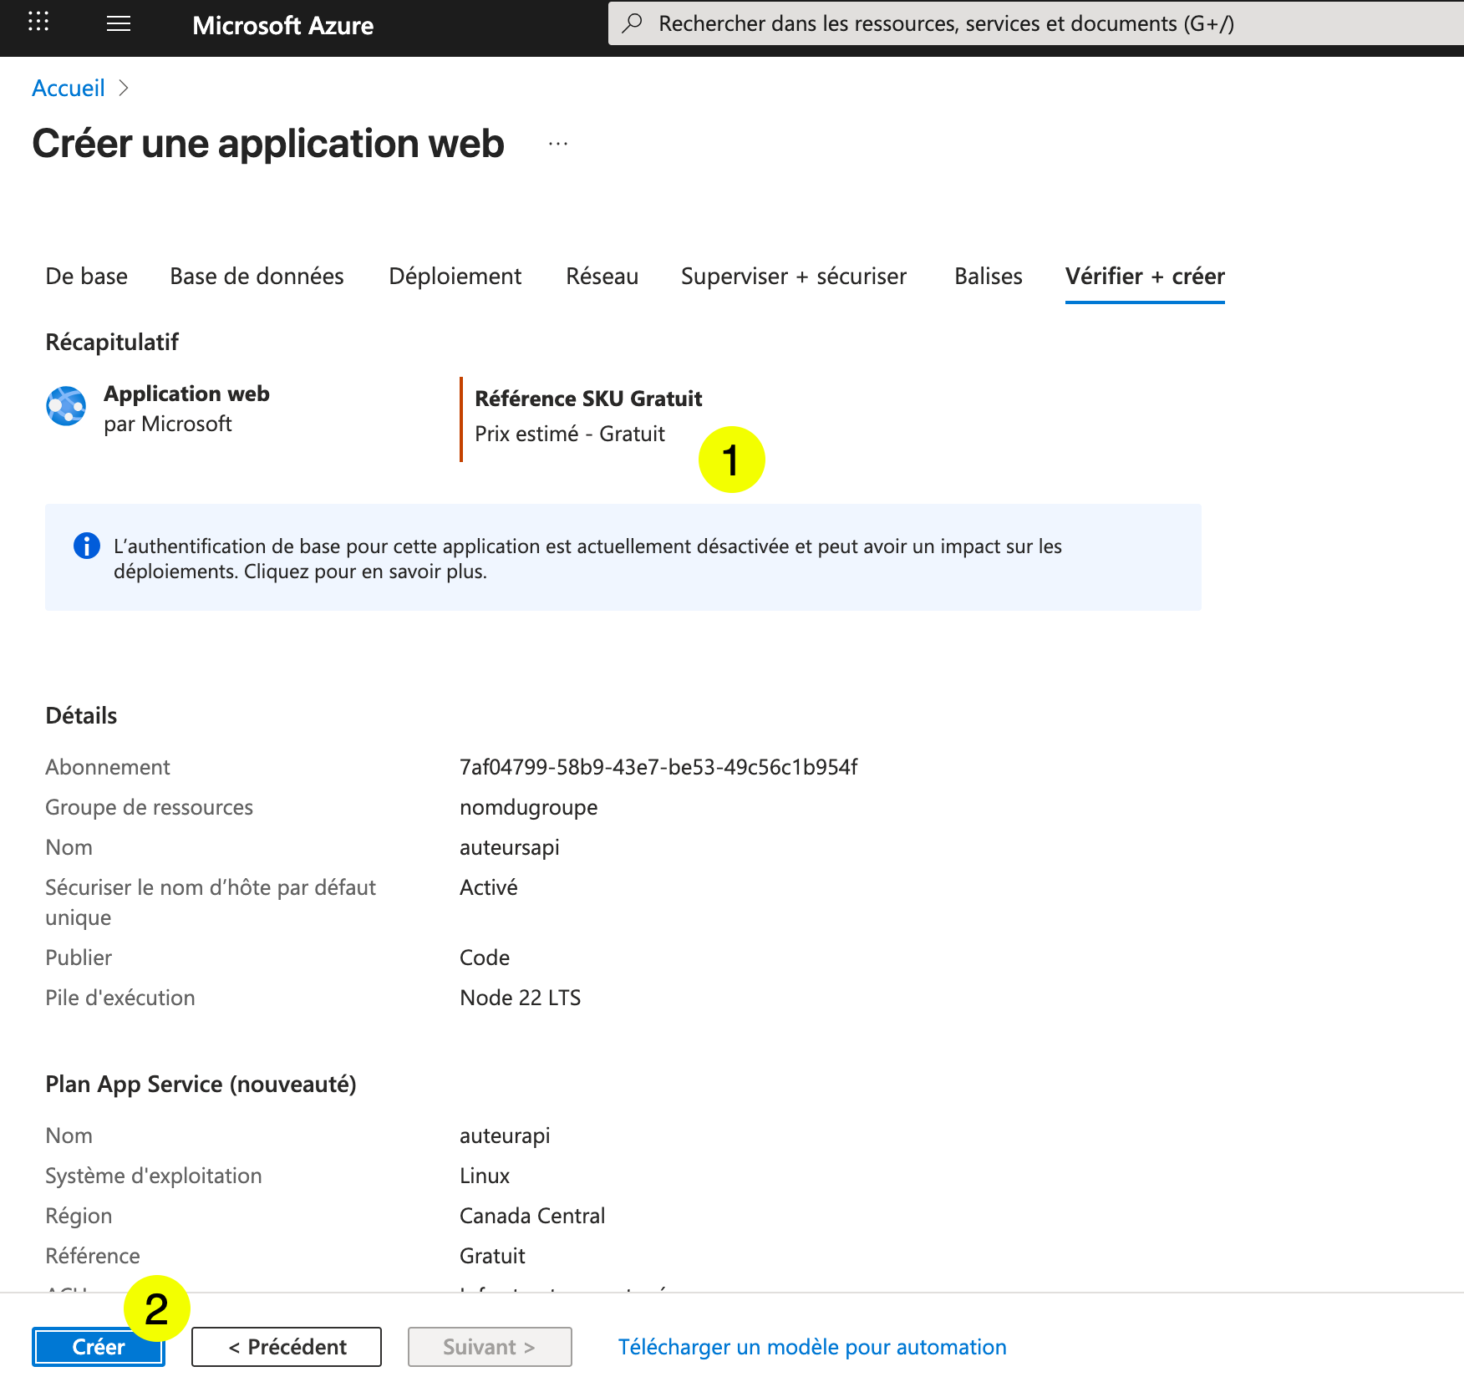The height and width of the screenshot is (1387, 1464).
Task: Click the info icon in the authentication notice
Action: [x=86, y=546]
